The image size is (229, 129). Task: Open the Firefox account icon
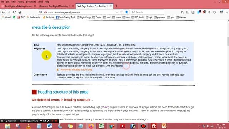coord(209,12)
